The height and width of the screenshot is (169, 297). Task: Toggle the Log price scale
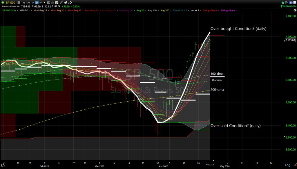287,165
